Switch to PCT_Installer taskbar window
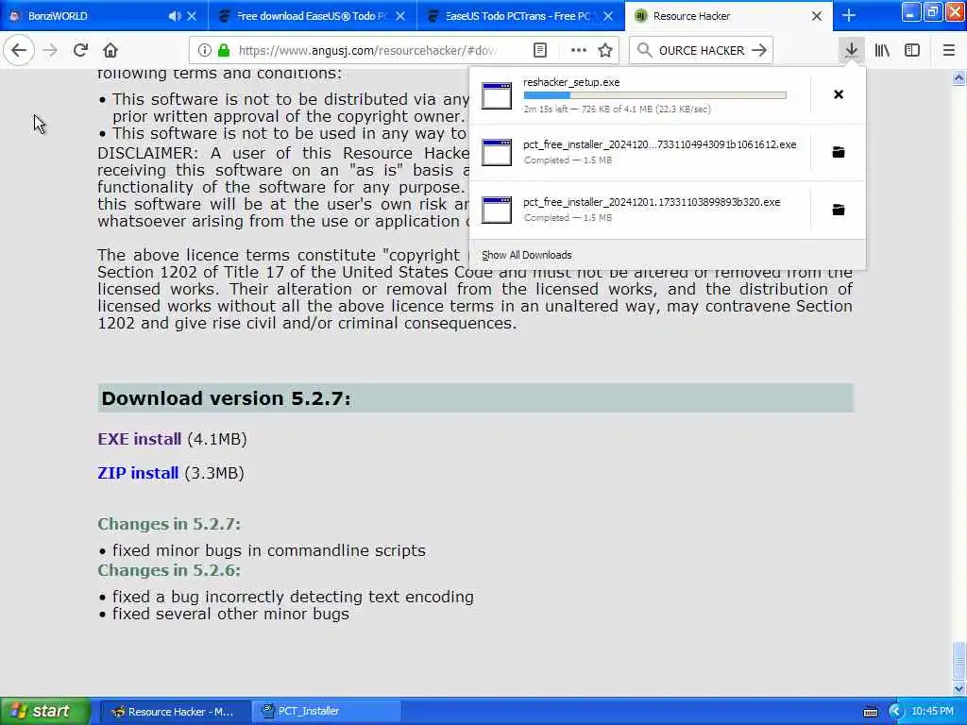The width and height of the screenshot is (967, 725). pyautogui.click(x=328, y=712)
